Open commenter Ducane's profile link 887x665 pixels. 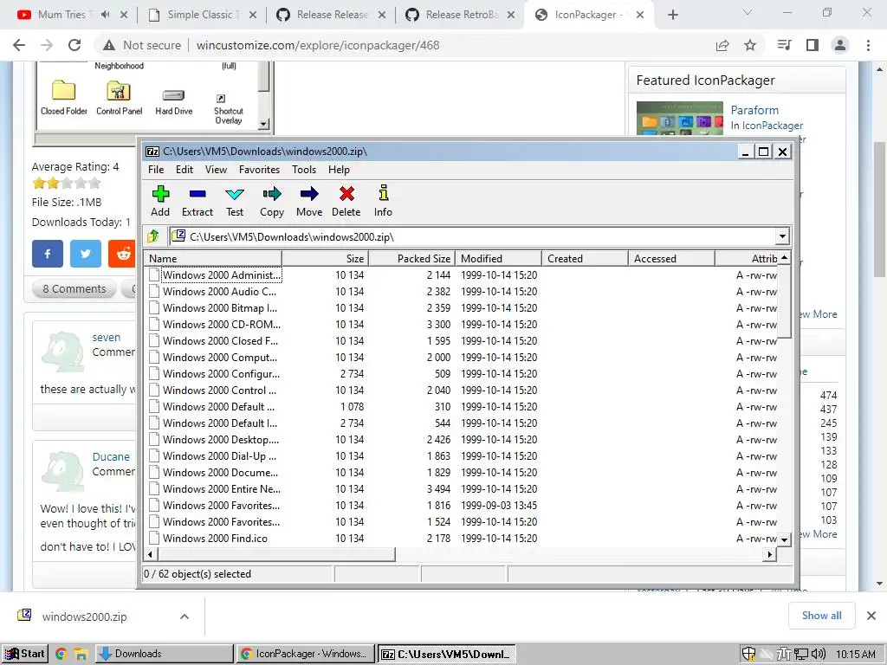point(111,457)
